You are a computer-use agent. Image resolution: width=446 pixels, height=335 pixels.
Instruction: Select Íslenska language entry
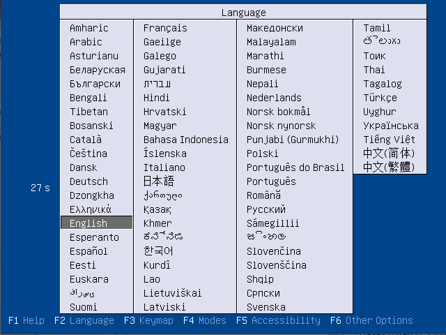(165, 154)
